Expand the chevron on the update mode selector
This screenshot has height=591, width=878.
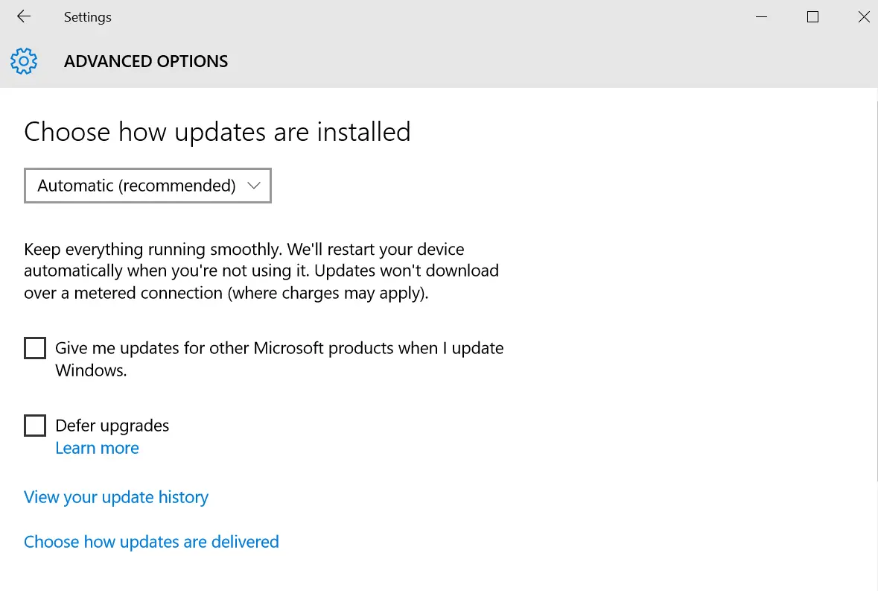pyautogui.click(x=253, y=186)
